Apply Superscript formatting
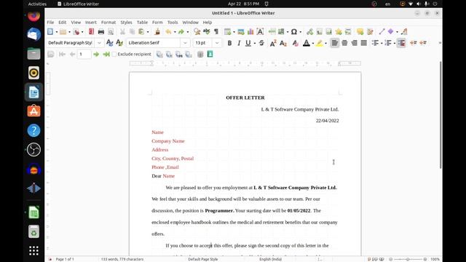The image size is (466, 262). pyautogui.click(x=273, y=43)
